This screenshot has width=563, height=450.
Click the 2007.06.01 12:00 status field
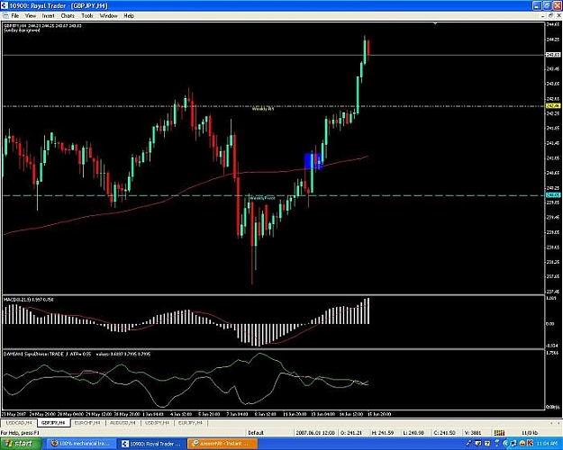[x=315, y=433]
